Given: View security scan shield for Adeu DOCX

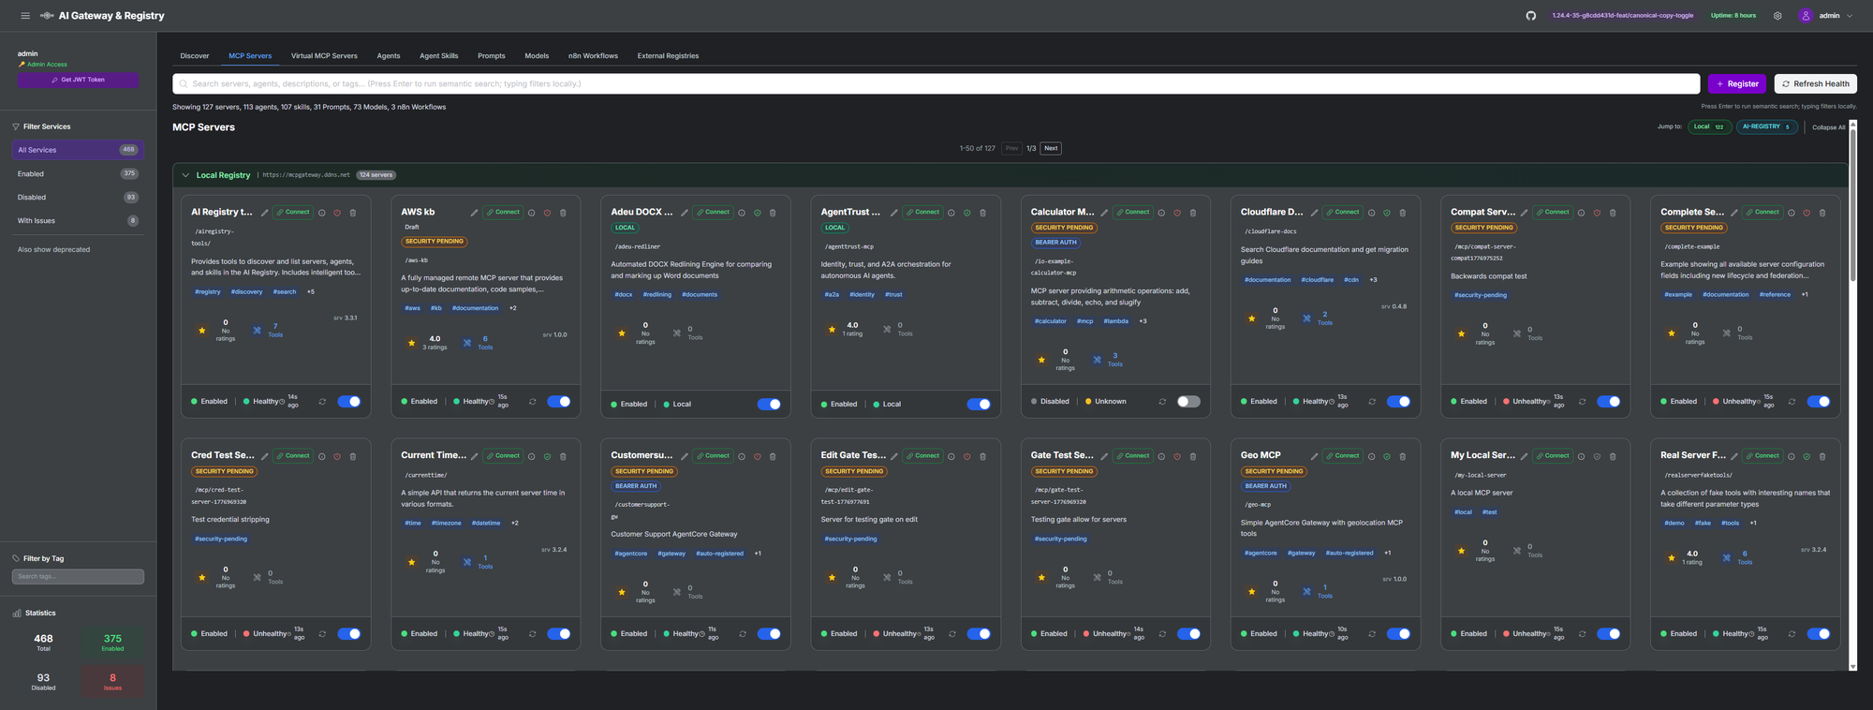Looking at the screenshot, I should [x=757, y=213].
